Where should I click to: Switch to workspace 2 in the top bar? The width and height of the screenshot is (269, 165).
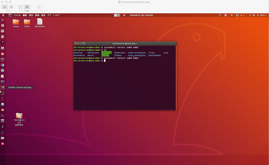119,15
